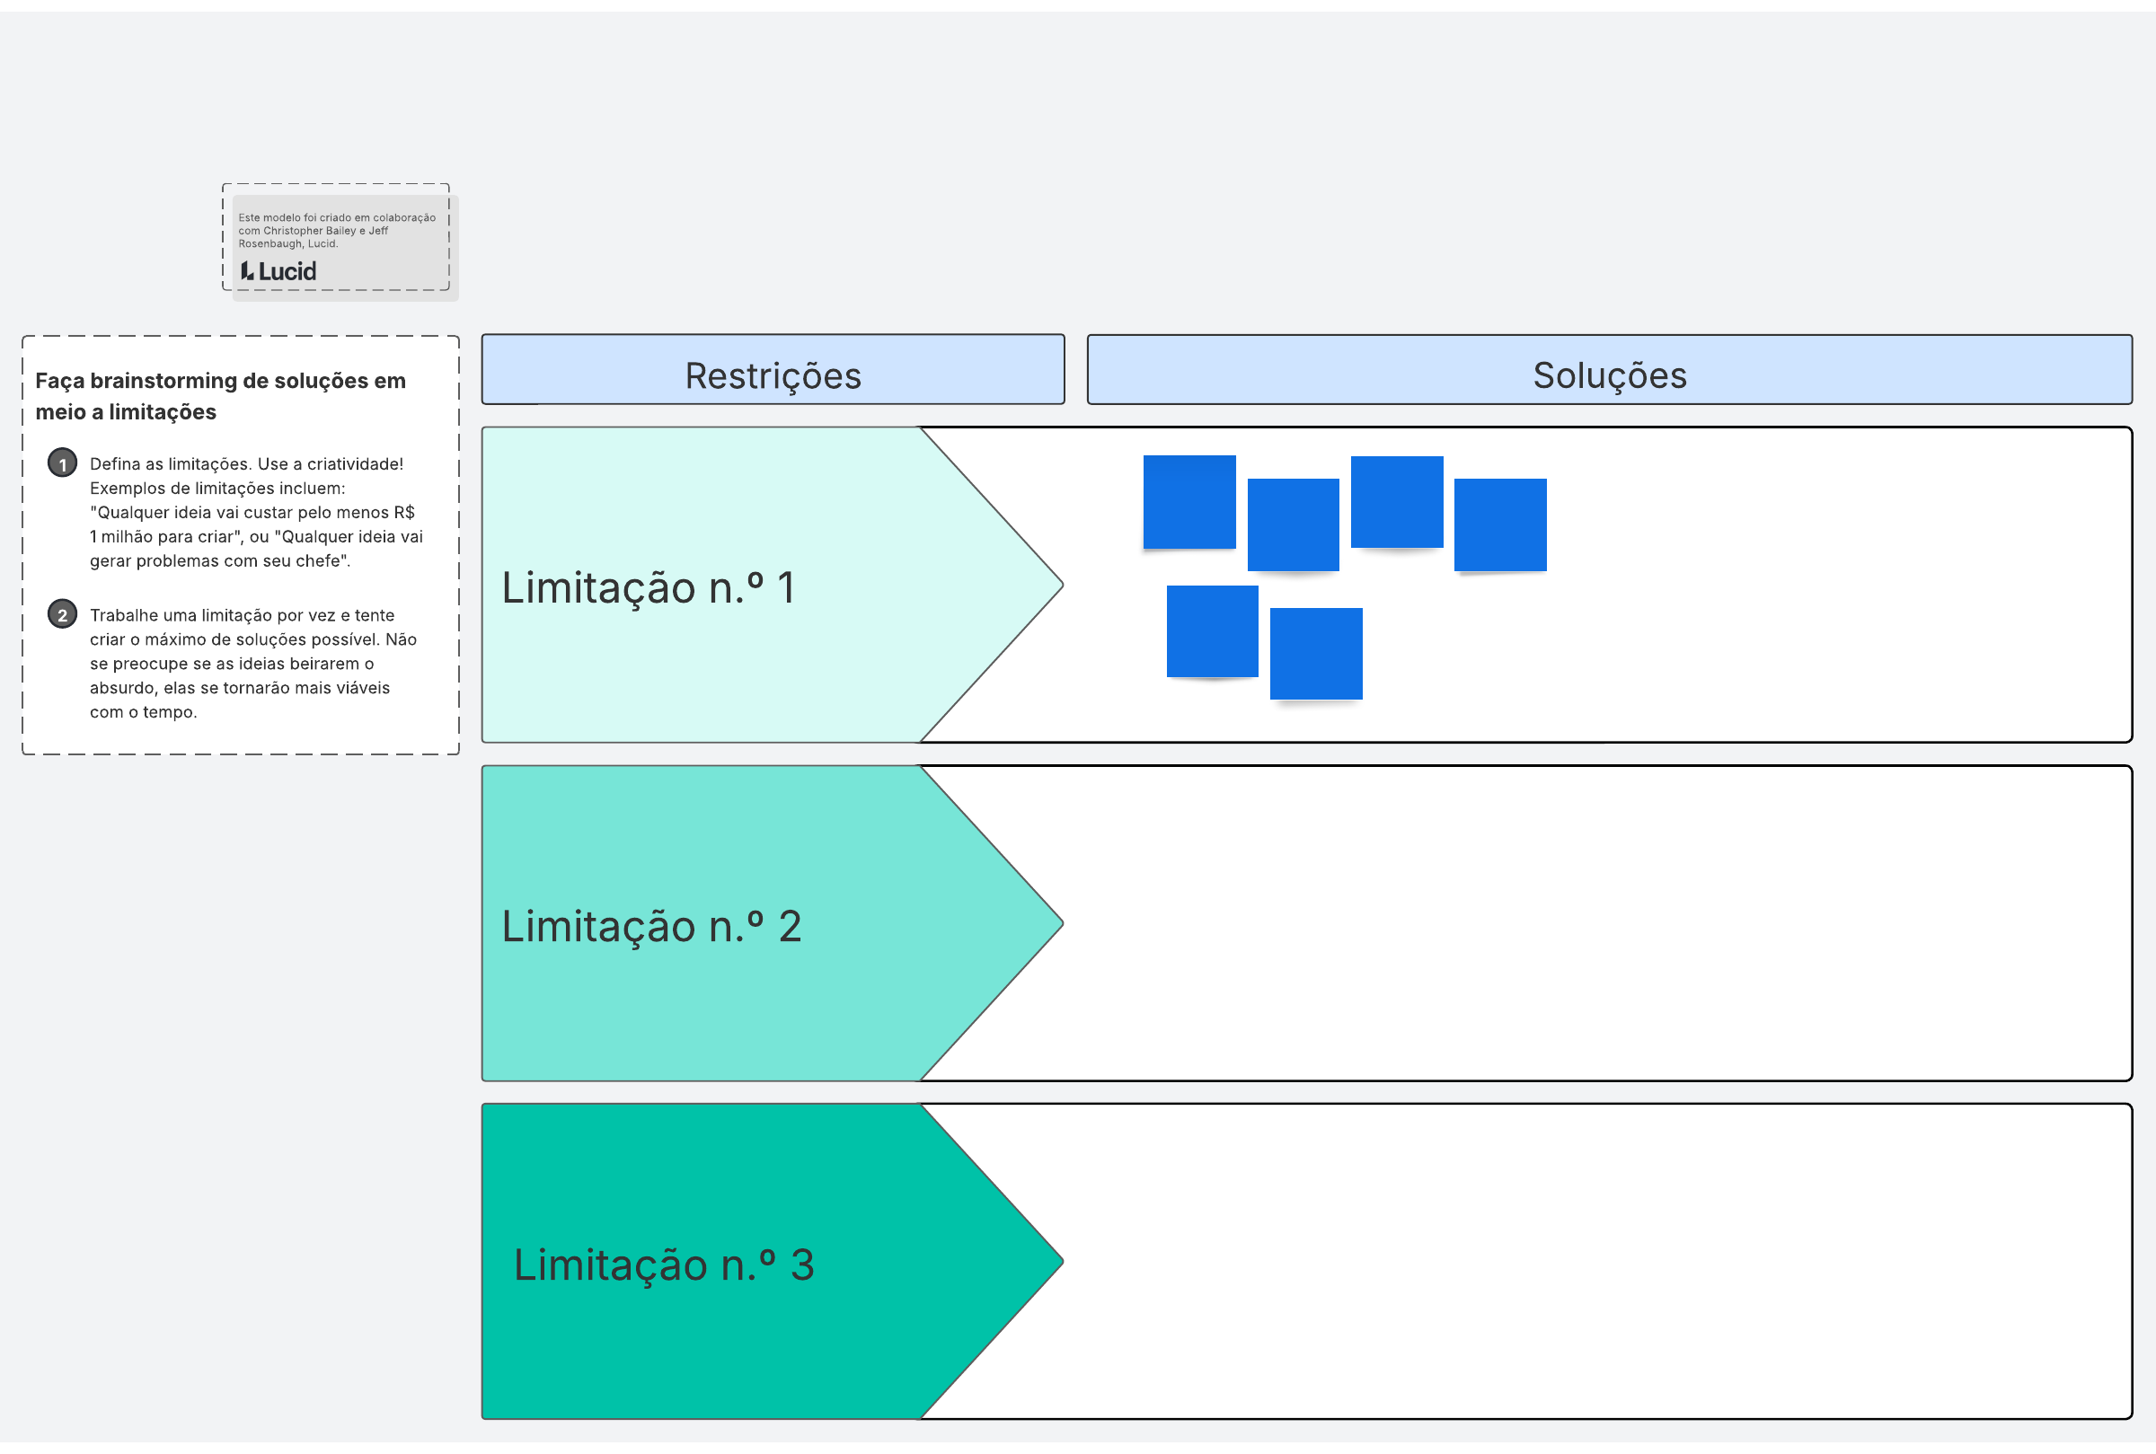This screenshot has width=2156, height=1454.
Task: Select the second blue sticky note in top row
Action: pyautogui.click(x=1293, y=524)
